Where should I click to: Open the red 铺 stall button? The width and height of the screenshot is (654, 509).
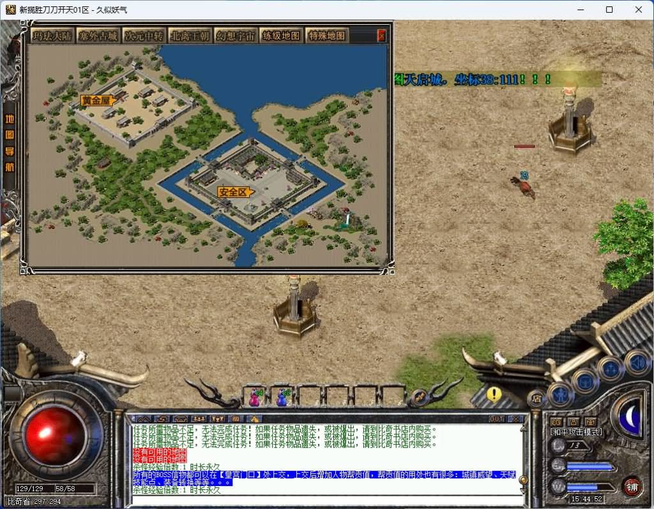(632, 485)
